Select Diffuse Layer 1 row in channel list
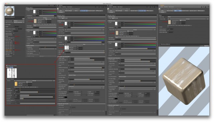 tap(9, 50)
